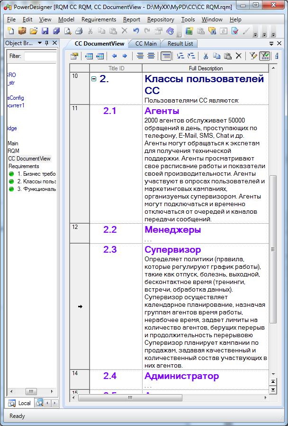The width and height of the screenshot is (288, 426).
Task: Click the Insert Row icon in document toolbar
Action: [89, 56]
